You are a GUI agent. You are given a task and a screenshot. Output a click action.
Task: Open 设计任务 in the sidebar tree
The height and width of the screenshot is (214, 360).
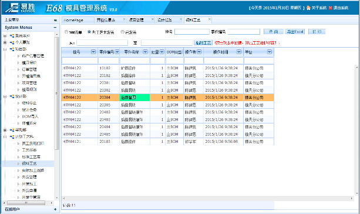(29, 110)
